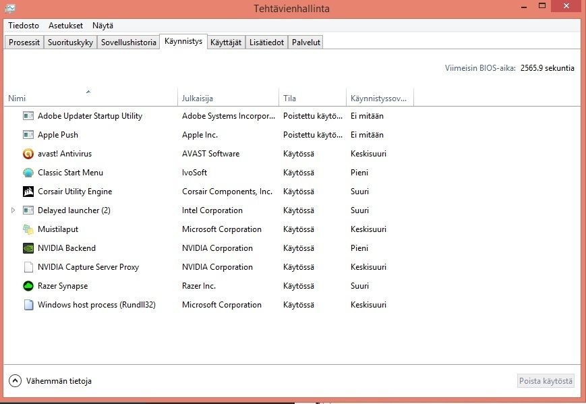Sort by the Tila column header

tap(312, 98)
